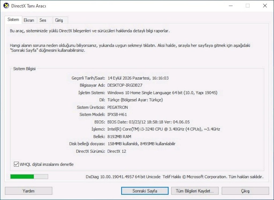Image resolution: width=274 pixels, height=200 pixels.
Task: Click system model IPXSB-H61
Action: click(117, 115)
